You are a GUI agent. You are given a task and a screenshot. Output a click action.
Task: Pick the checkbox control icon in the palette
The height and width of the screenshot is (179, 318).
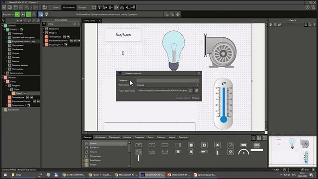click(231, 145)
